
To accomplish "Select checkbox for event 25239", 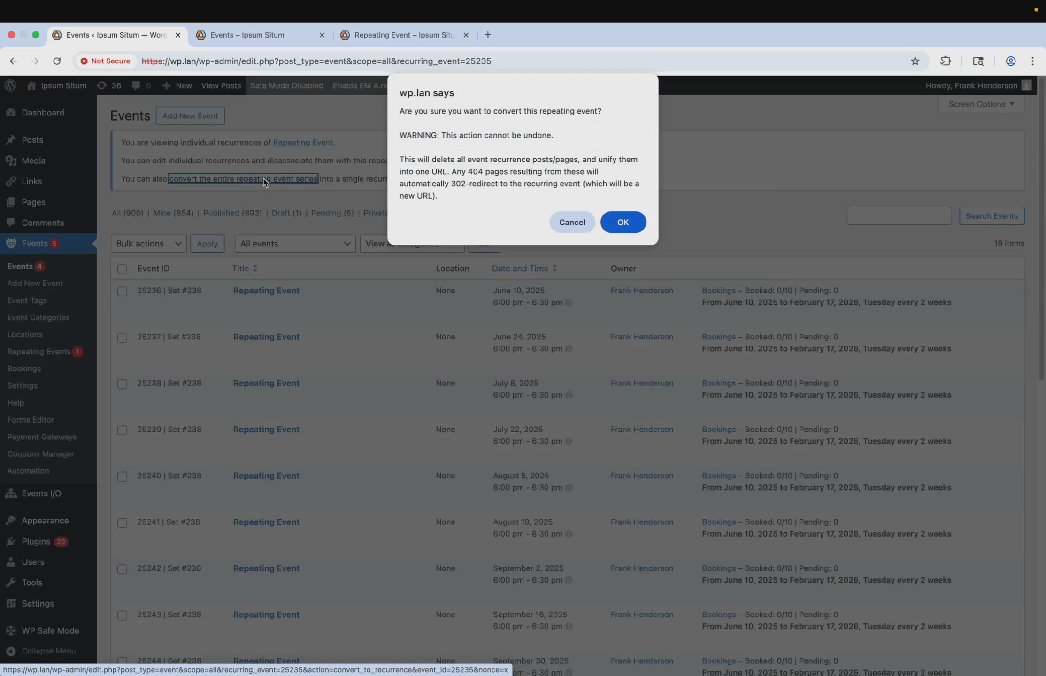I will pyautogui.click(x=122, y=430).
